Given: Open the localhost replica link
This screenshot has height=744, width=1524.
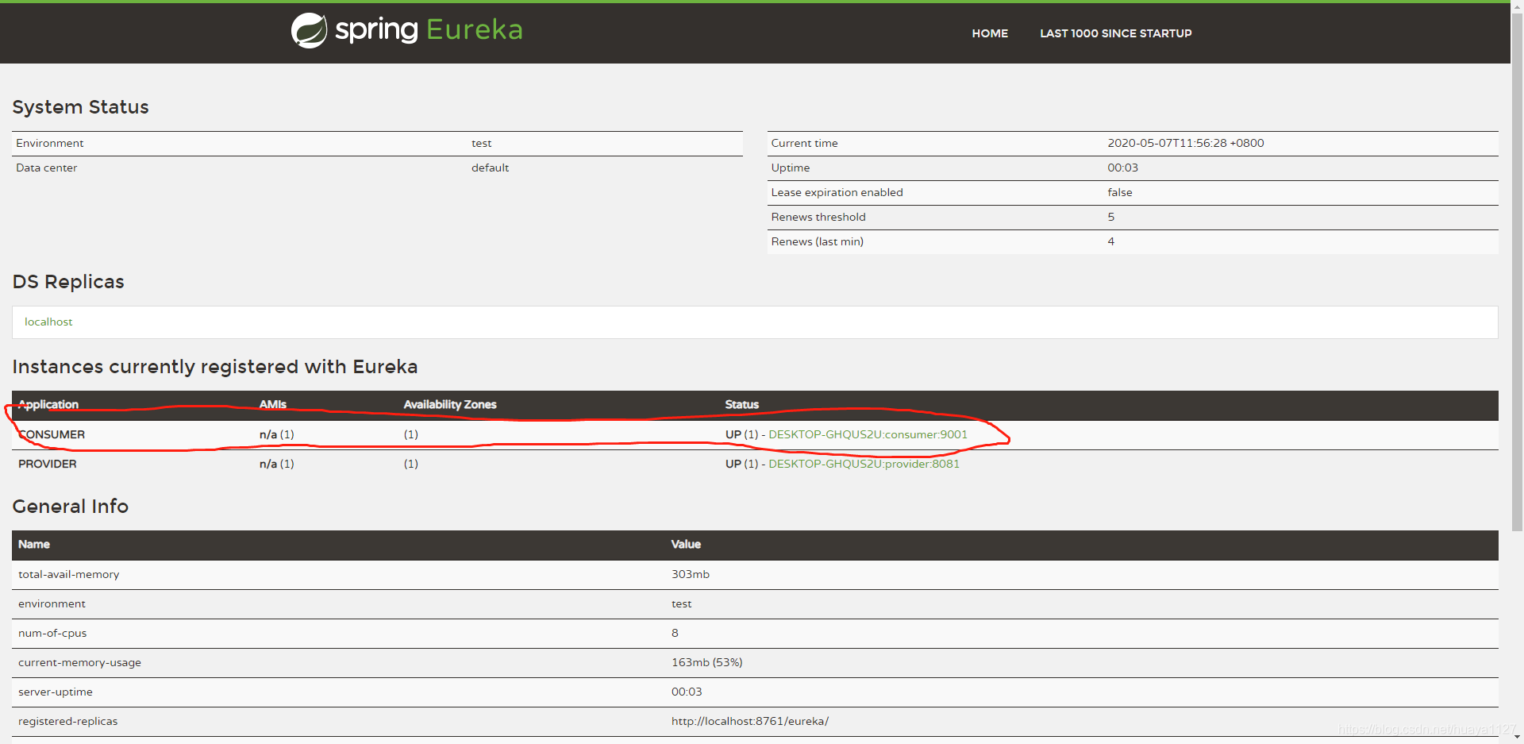Looking at the screenshot, I should click(x=48, y=322).
